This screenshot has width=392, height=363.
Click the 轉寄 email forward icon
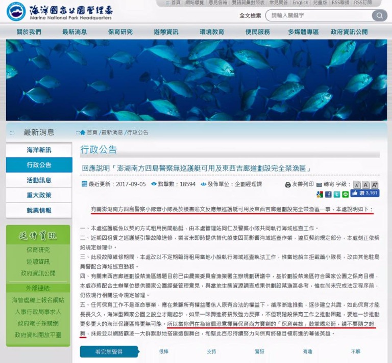tap(319, 184)
